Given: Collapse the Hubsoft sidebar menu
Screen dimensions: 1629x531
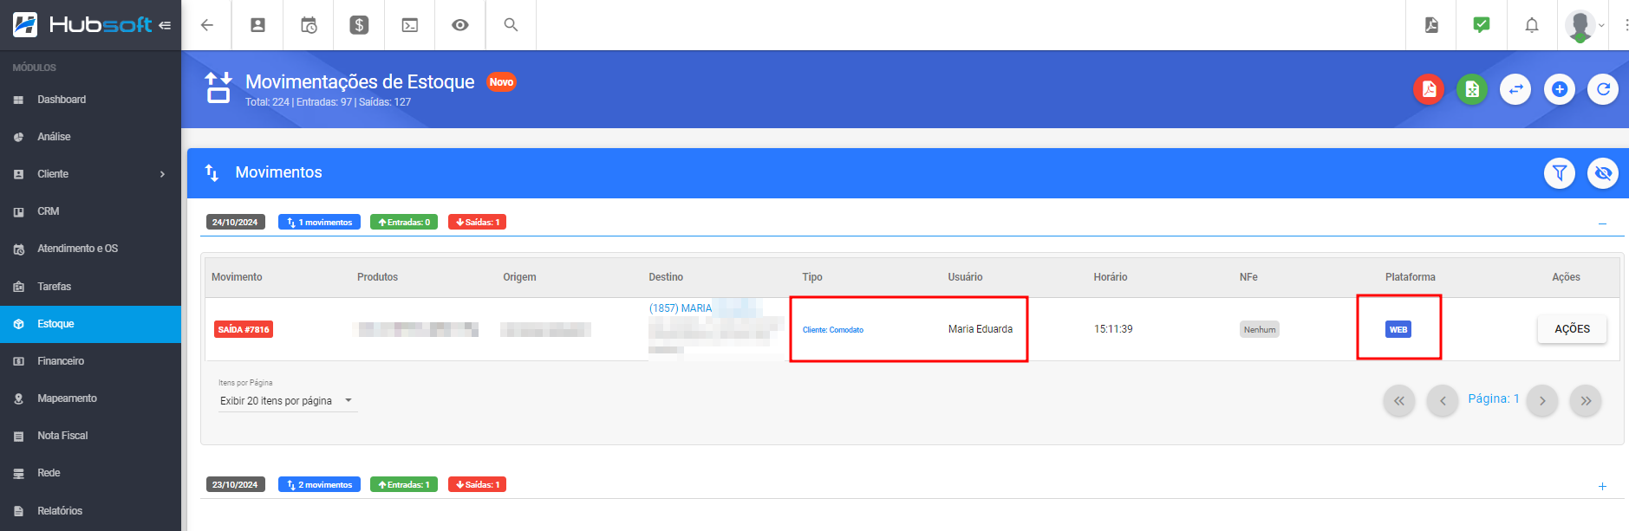Looking at the screenshot, I should [x=165, y=25].
